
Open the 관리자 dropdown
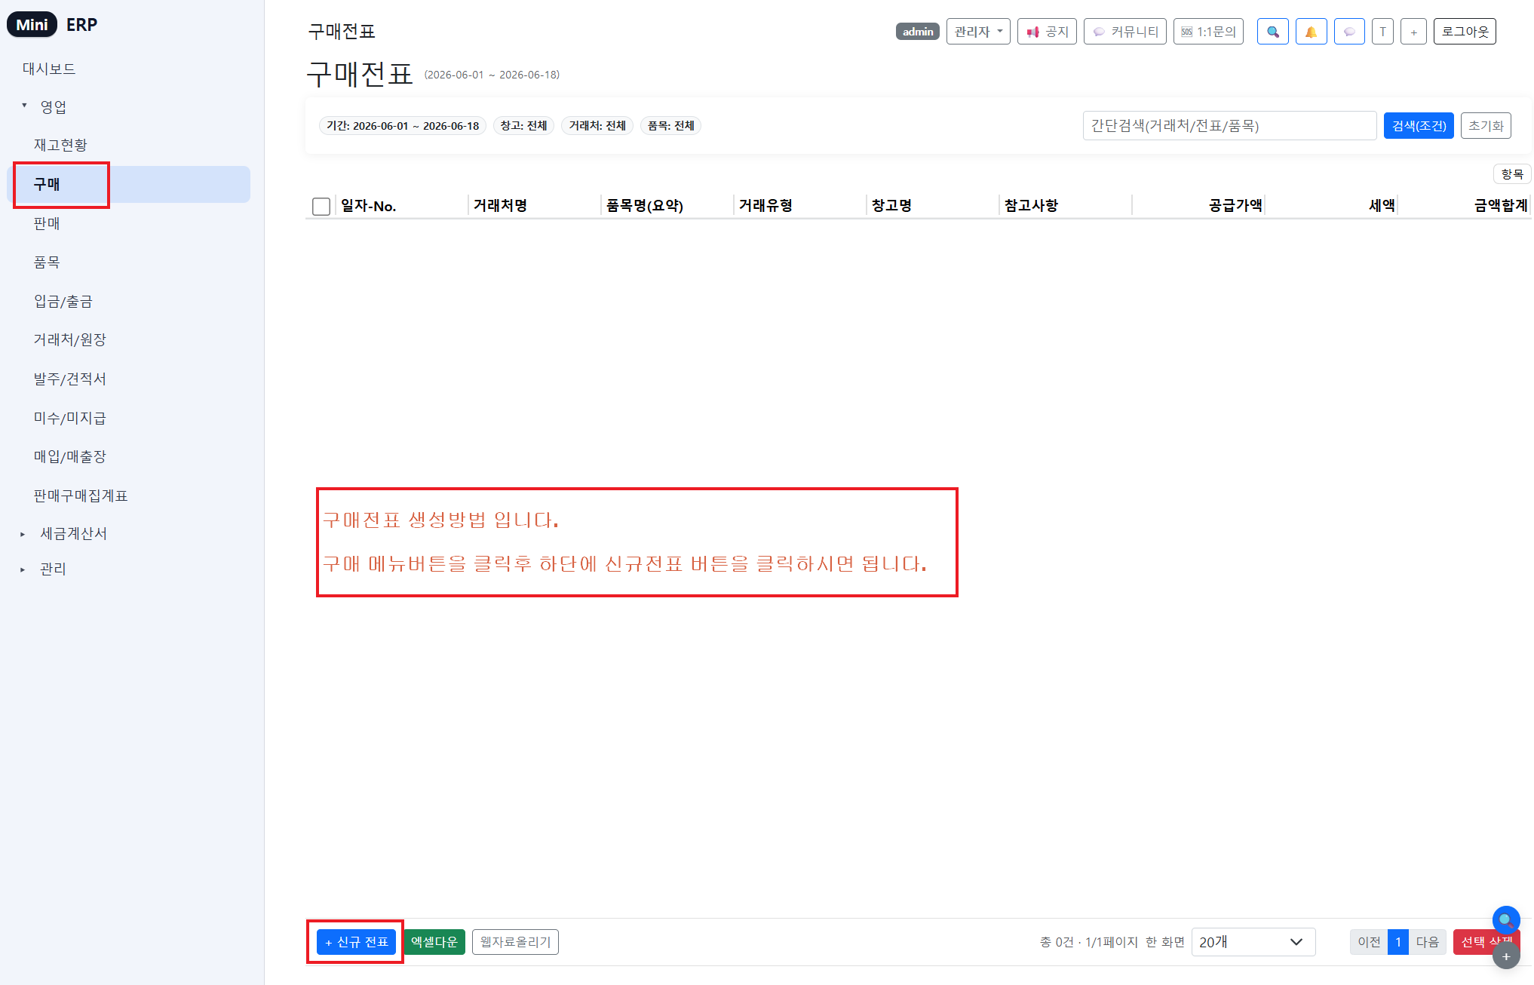(978, 32)
